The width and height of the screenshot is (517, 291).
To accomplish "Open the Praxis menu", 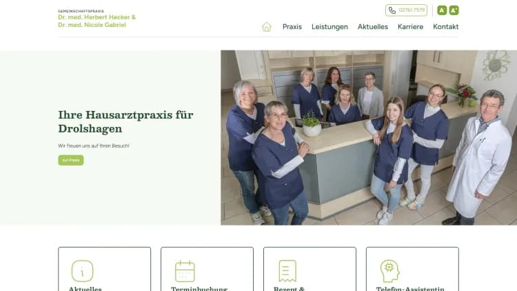I will [x=292, y=27].
